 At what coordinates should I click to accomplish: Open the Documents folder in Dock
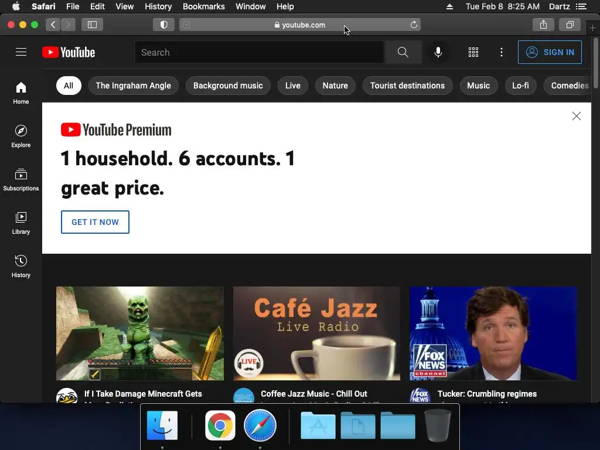pos(358,425)
